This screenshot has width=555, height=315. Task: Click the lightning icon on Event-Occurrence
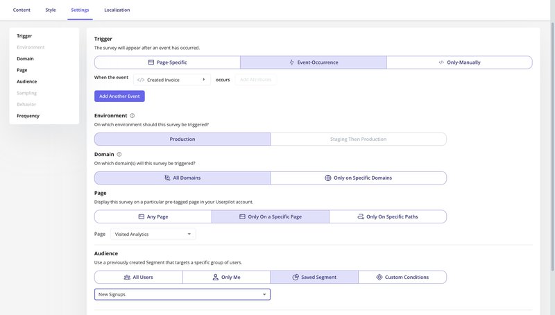[291, 62]
